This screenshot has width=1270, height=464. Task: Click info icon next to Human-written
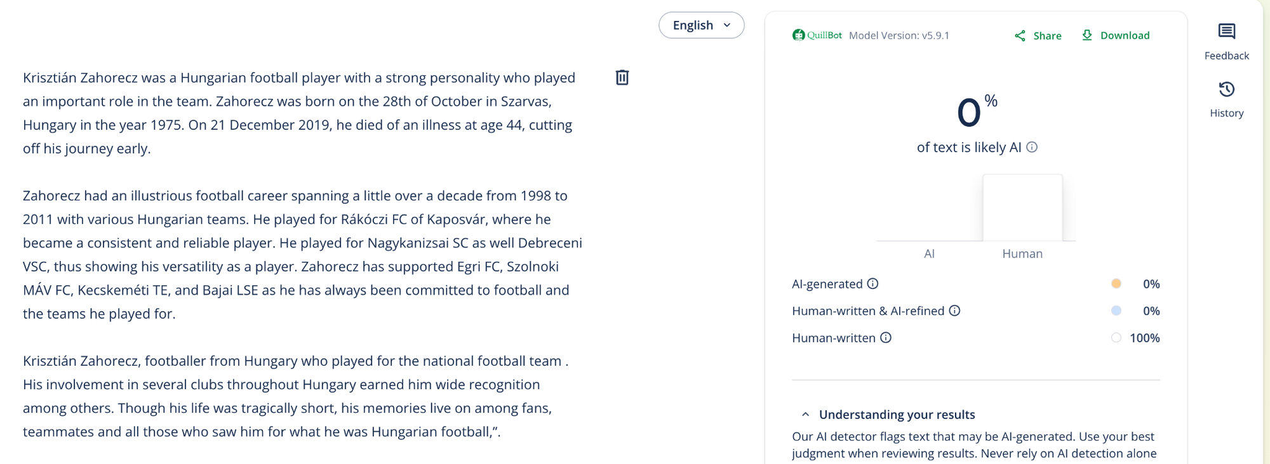pos(886,338)
